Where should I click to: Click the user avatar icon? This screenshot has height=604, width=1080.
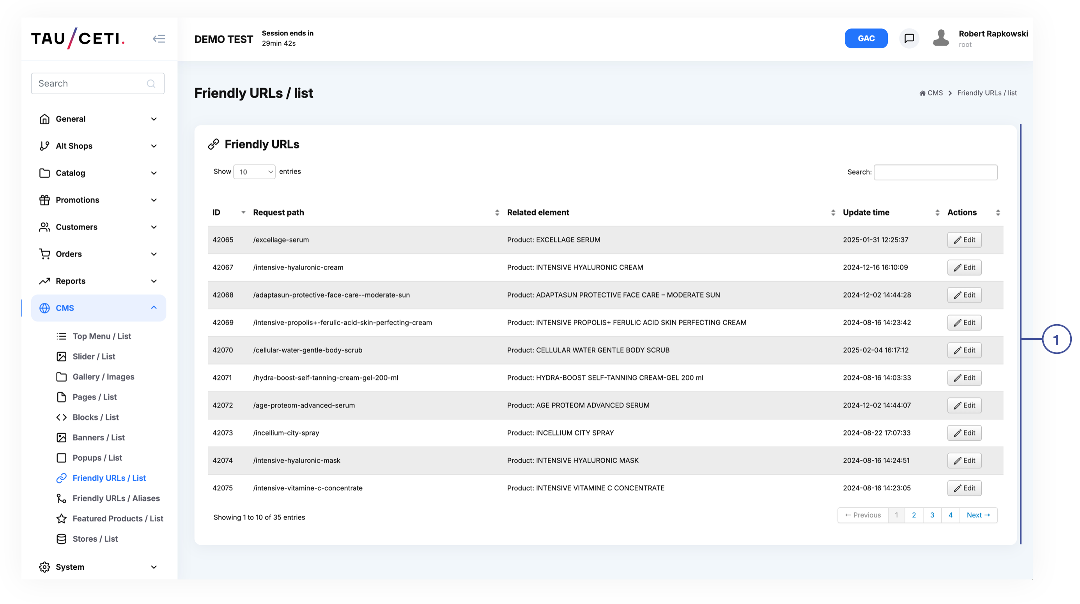tap(941, 38)
